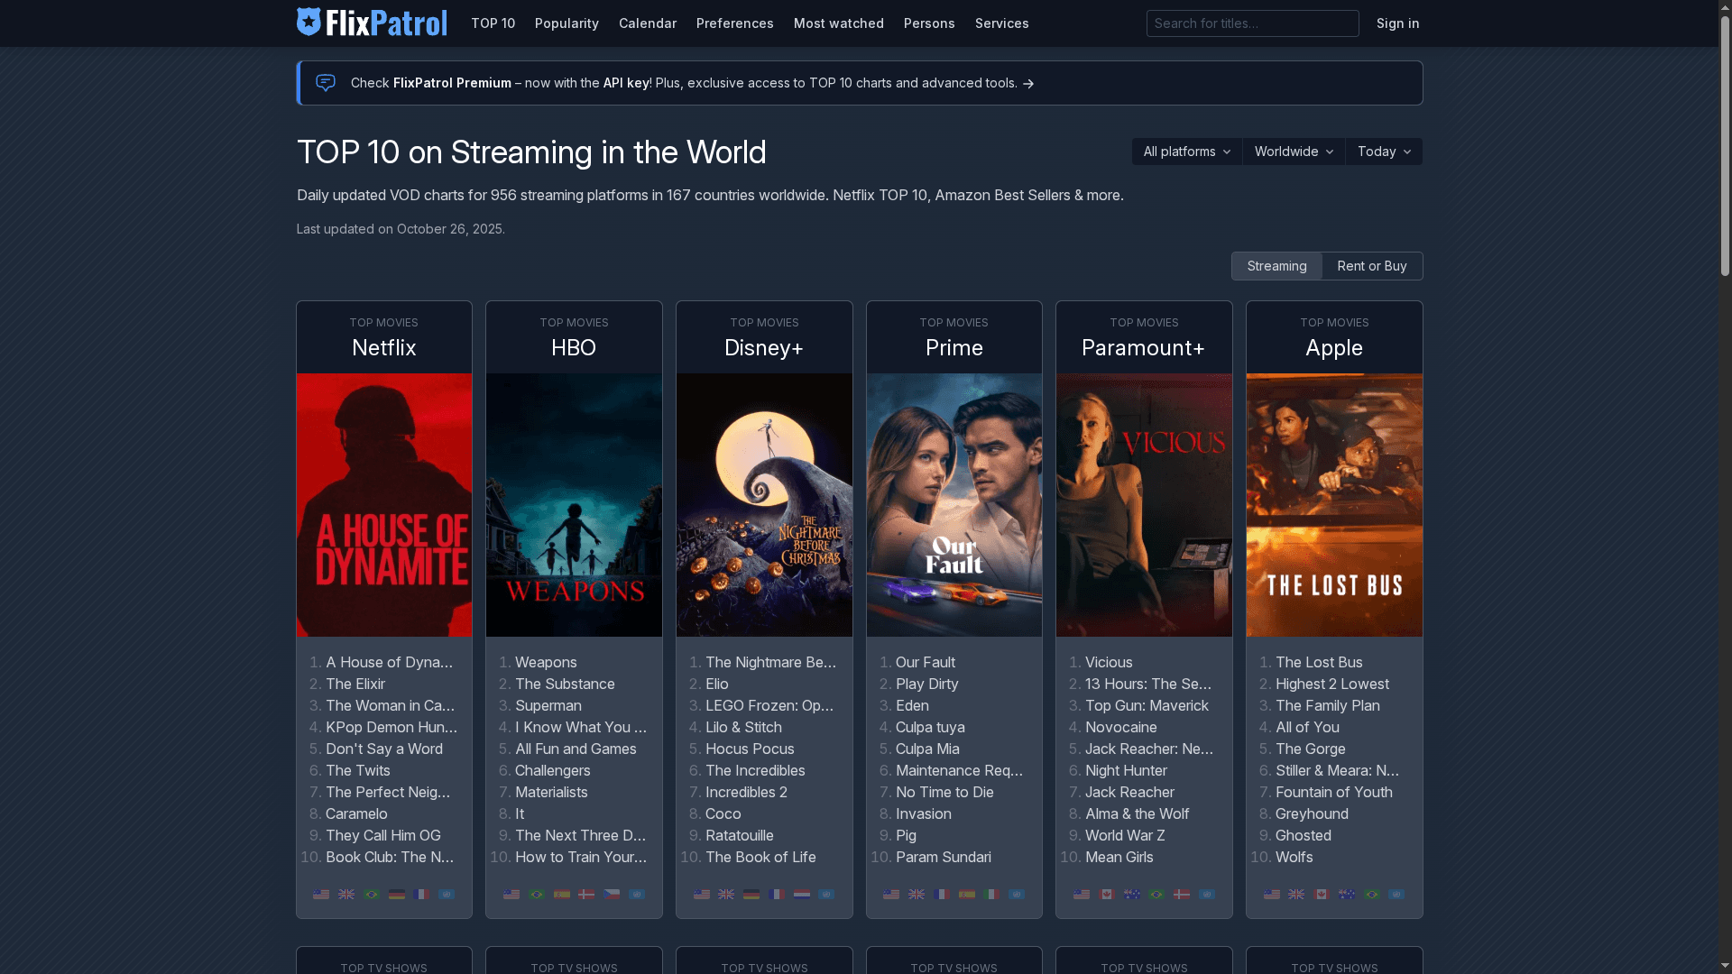
Task: Click the A House of Dynamite poster
Action: coord(384,505)
